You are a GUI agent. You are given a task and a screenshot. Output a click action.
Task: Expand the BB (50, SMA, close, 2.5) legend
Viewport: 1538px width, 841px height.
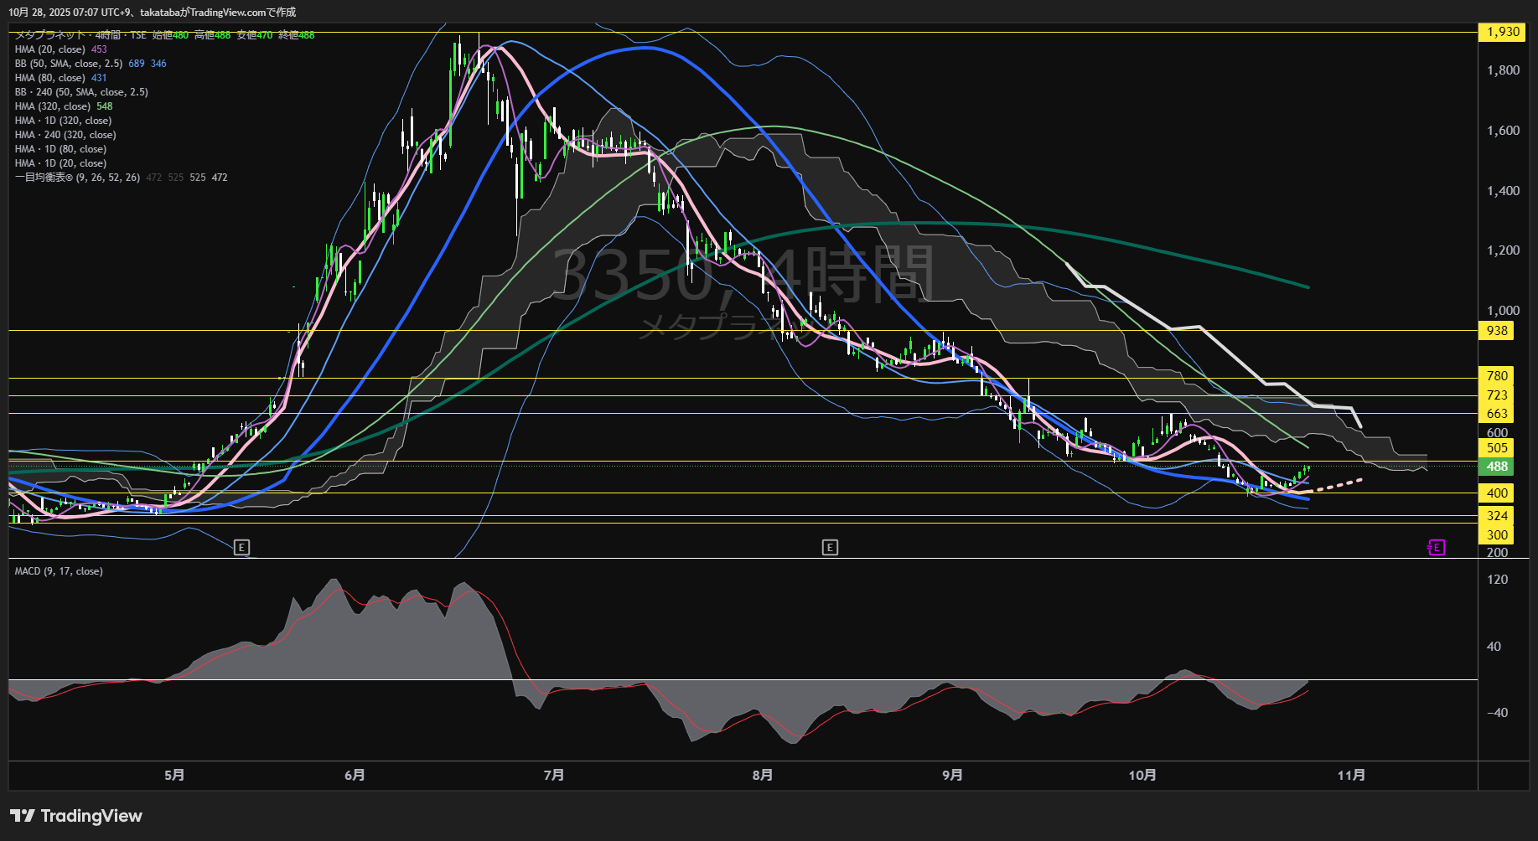[69, 64]
